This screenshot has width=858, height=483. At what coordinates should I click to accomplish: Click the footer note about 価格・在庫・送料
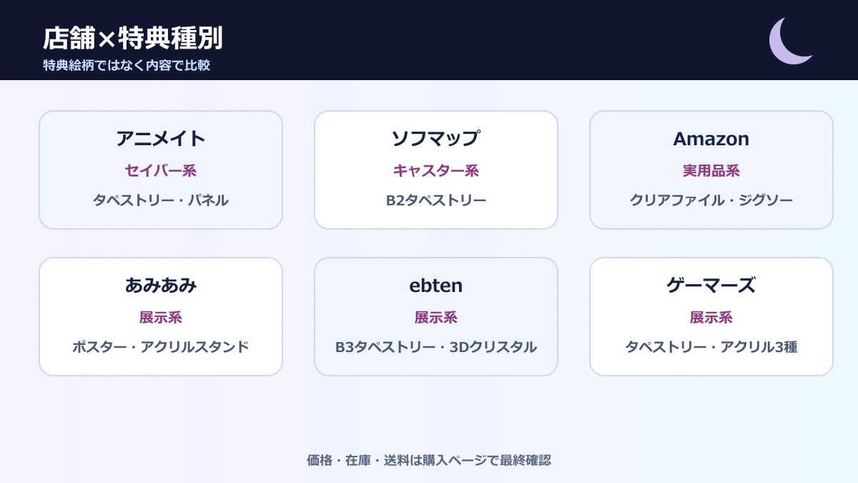click(429, 460)
